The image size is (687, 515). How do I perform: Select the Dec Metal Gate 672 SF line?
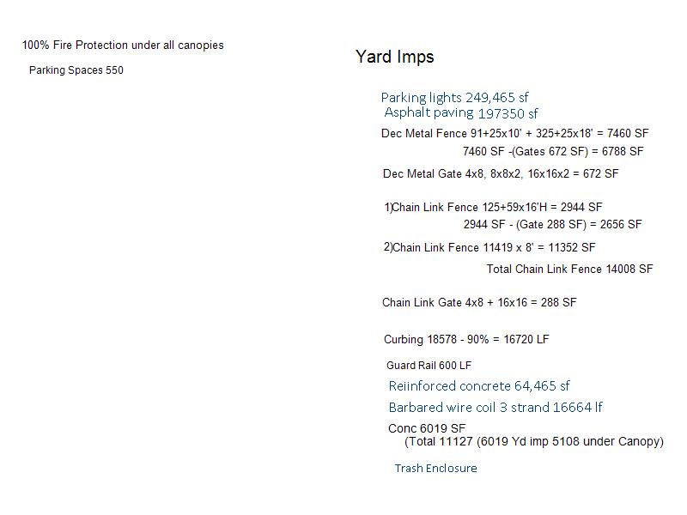tap(501, 174)
